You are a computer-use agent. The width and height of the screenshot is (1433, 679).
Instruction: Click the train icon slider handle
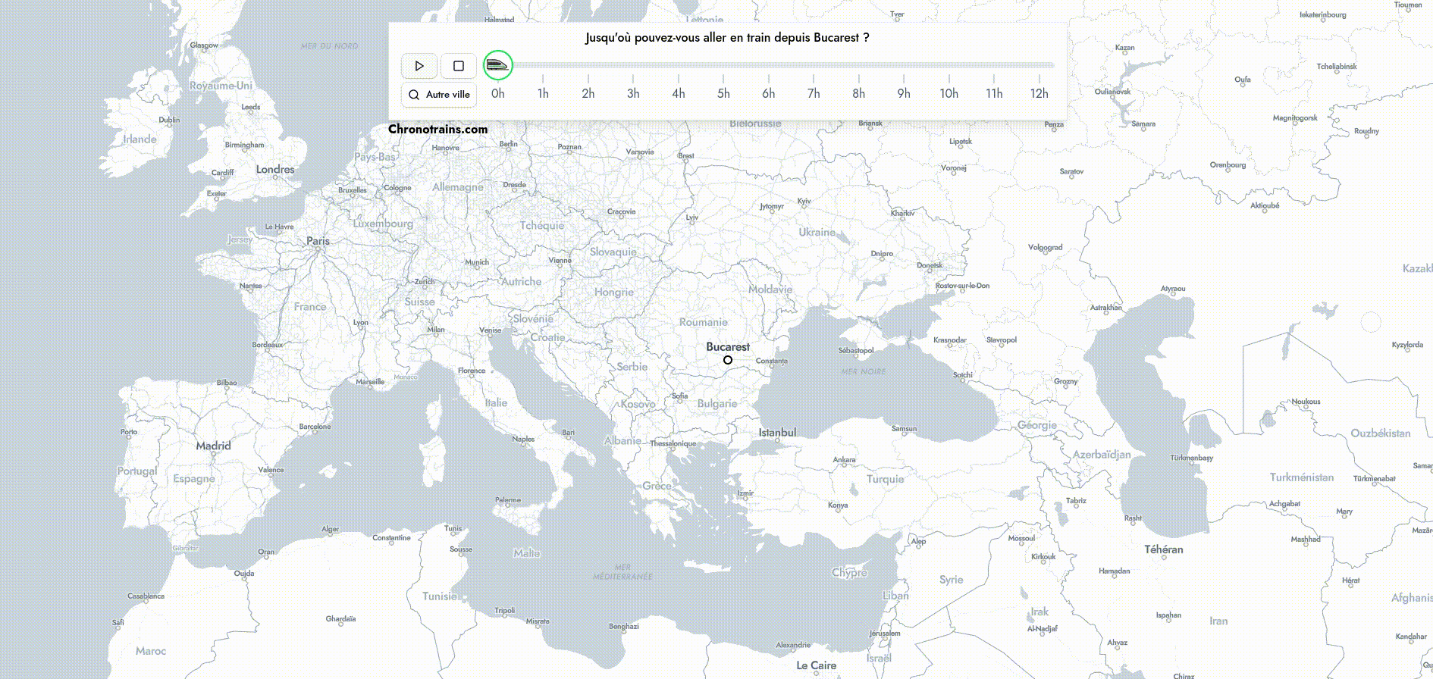(x=497, y=65)
